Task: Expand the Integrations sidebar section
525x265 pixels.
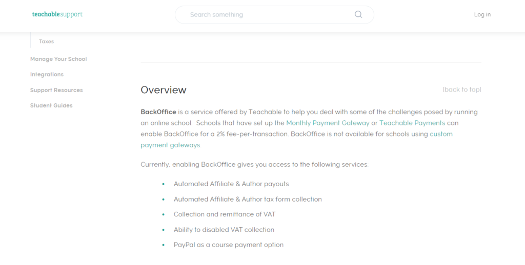Action: (x=47, y=75)
